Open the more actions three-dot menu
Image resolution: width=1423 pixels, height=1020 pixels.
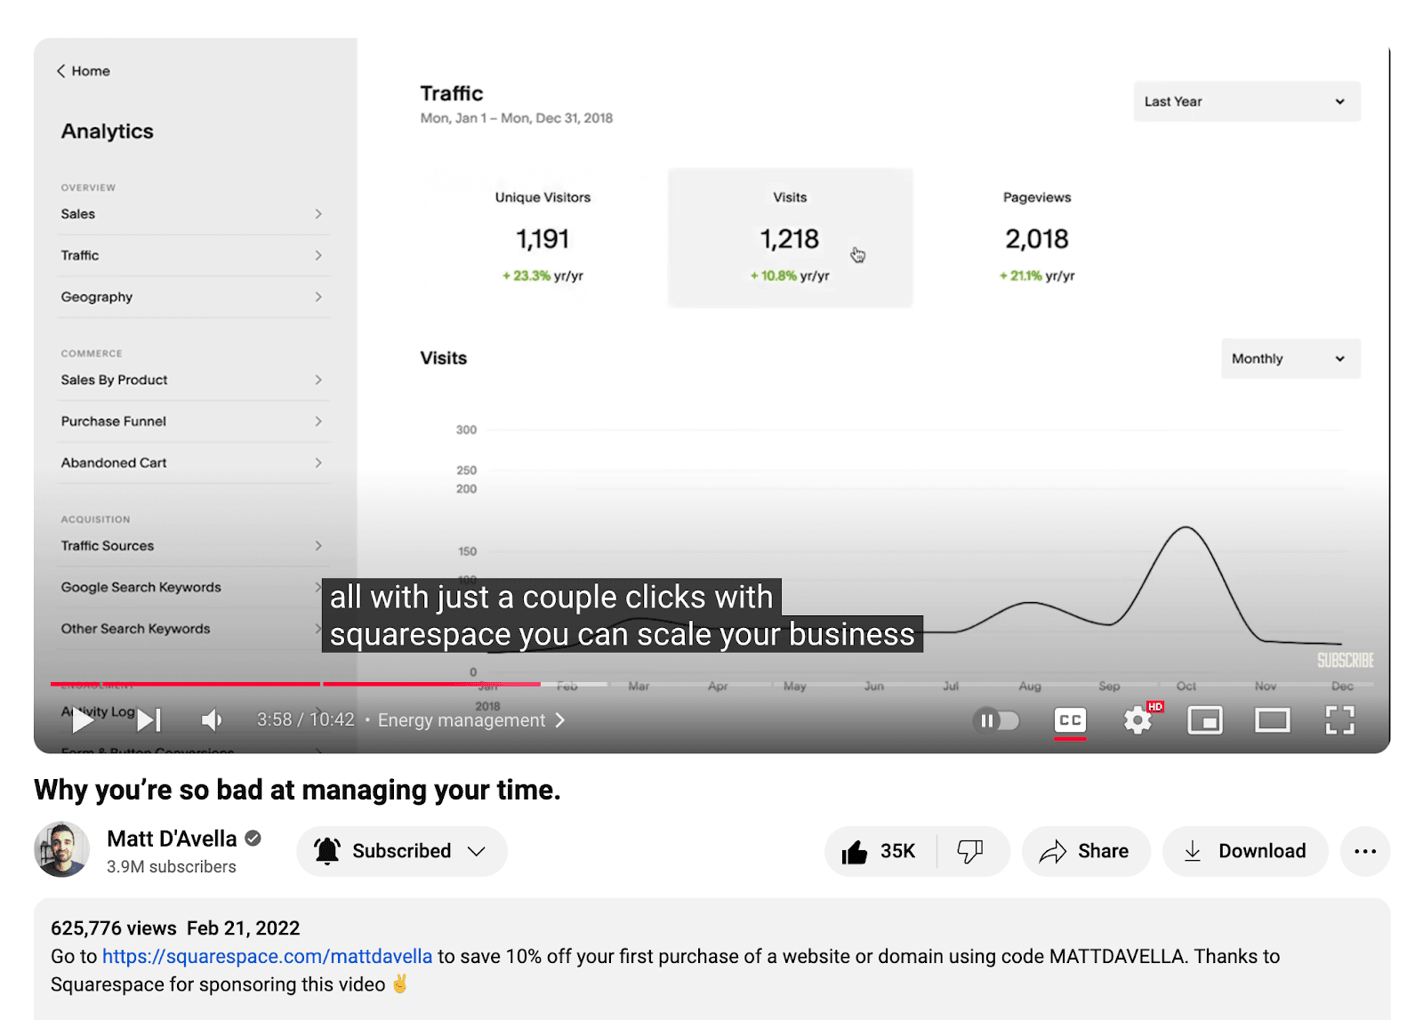click(1365, 851)
